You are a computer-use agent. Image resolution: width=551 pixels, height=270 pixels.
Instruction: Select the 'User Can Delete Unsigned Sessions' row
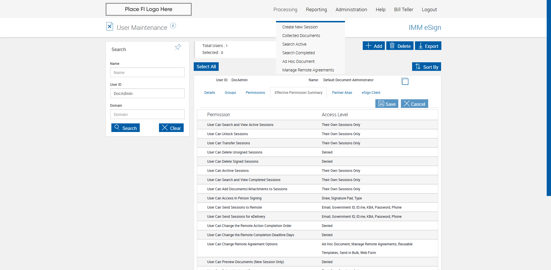317,152
